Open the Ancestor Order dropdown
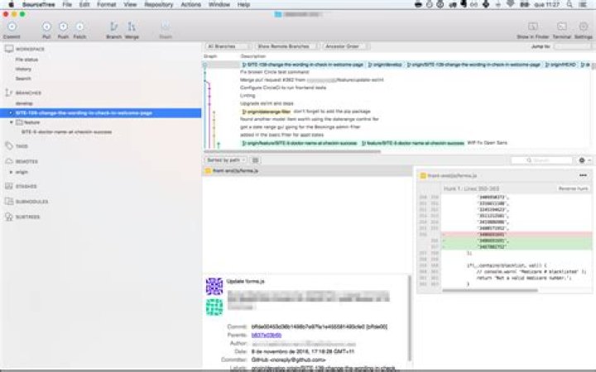 tap(345, 46)
